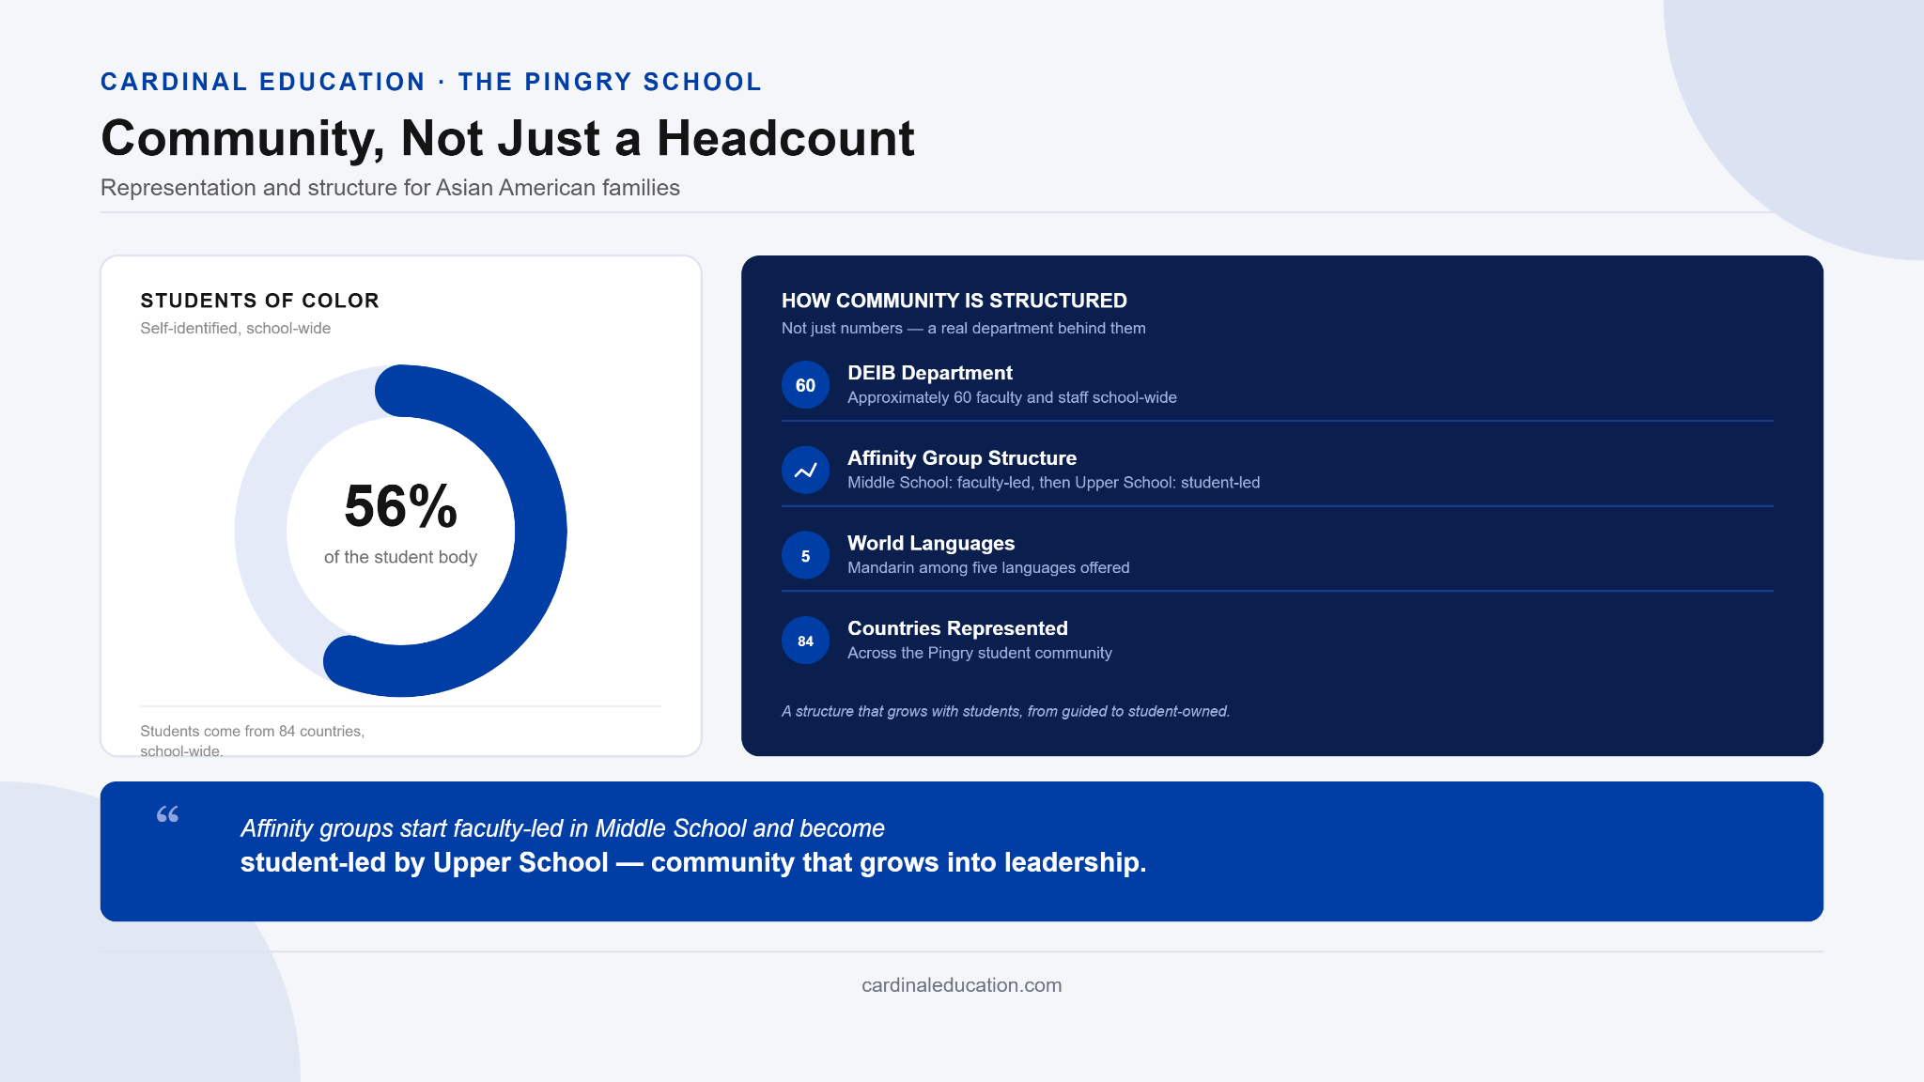Click the DEIB Department title

pos(929,373)
